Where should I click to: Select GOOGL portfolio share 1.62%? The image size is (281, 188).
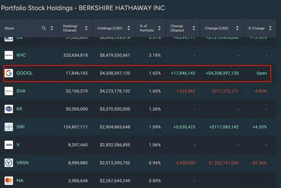tap(155, 73)
